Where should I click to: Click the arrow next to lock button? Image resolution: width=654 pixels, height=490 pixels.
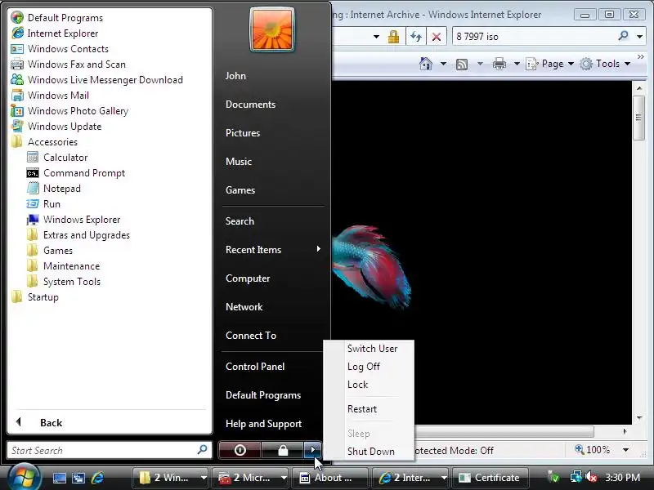pyautogui.click(x=312, y=450)
